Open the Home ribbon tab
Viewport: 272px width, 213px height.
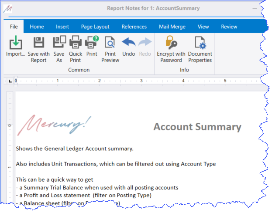point(37,27)
